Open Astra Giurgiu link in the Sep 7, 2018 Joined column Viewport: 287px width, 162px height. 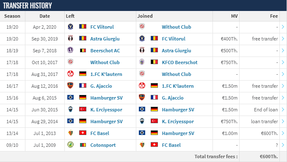pos(176,51)
